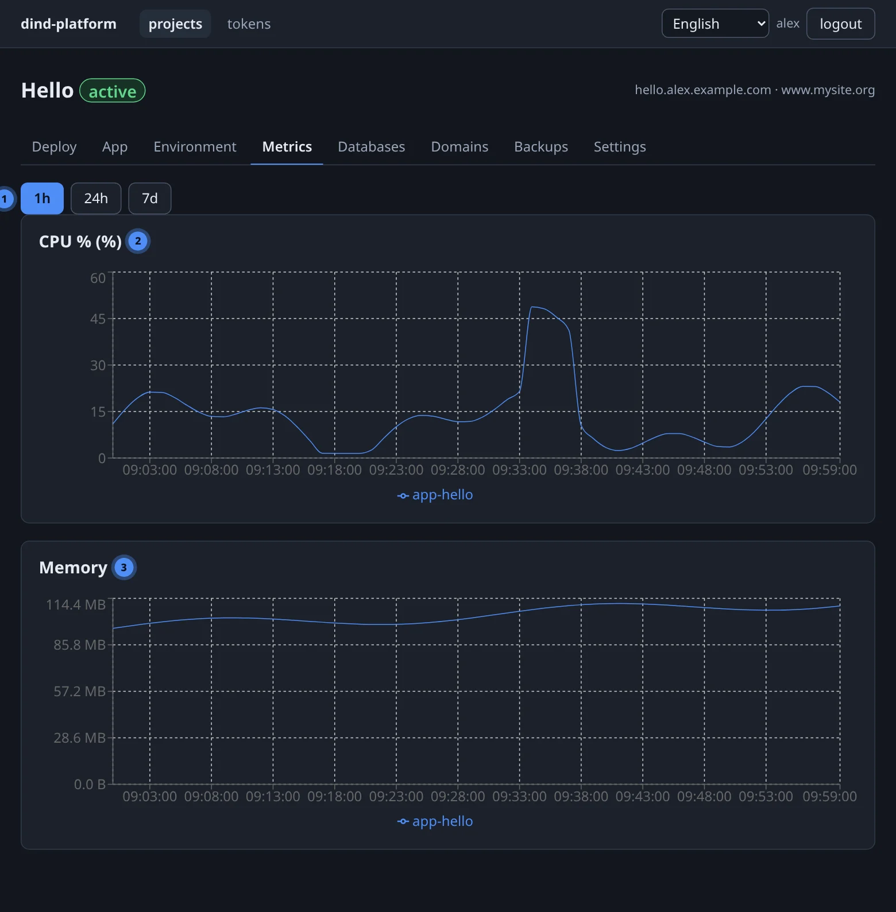896x912 pixels.
Task: Open the tokens nav item
Action: point(249,24)
